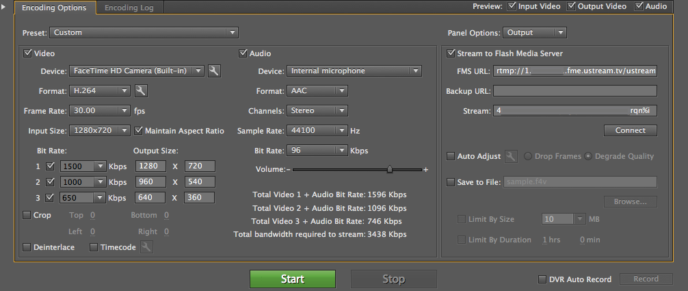Click the green Start button
This screenshot has width=688, height=291.
[x=293, y=279]
